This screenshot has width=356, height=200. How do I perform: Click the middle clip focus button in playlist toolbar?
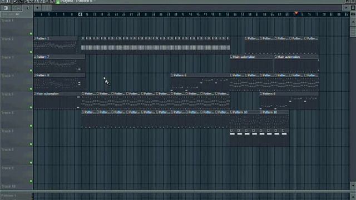(x=17, y=8)
